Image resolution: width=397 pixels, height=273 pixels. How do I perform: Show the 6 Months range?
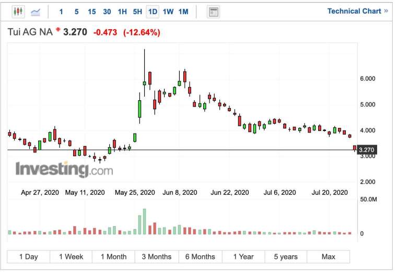(200, 257)
